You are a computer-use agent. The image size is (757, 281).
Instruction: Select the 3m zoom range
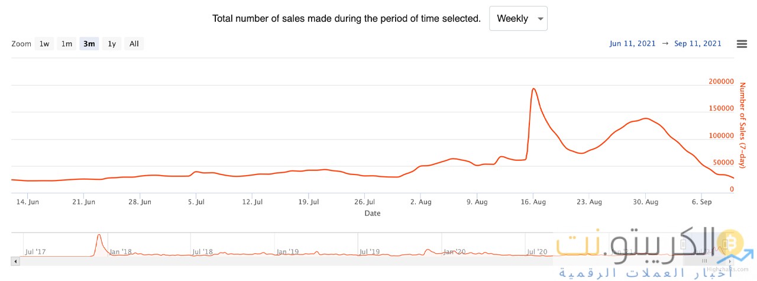[x=89, y=44]
